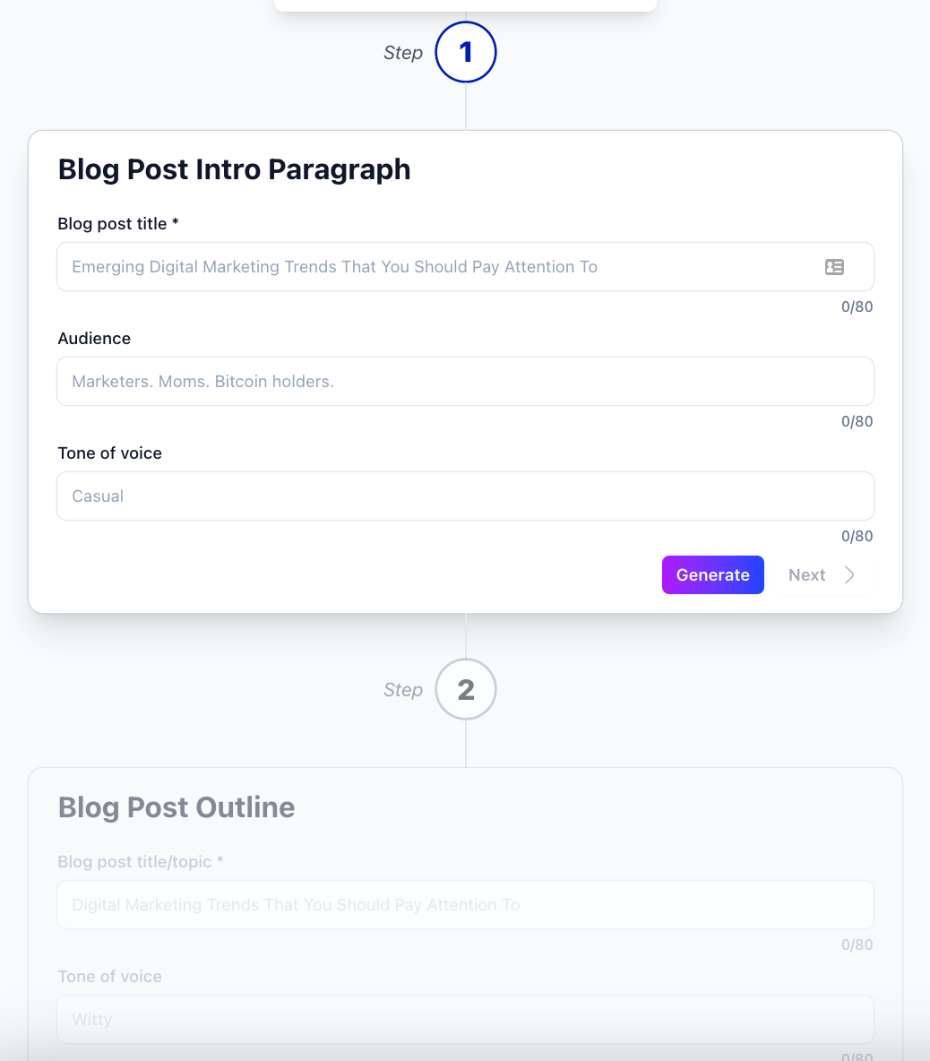This screenshot has height=1061, width=930.
Task: Select the Step 1 circle indicator
Action: pyautogui.click(x=465, y=52)
